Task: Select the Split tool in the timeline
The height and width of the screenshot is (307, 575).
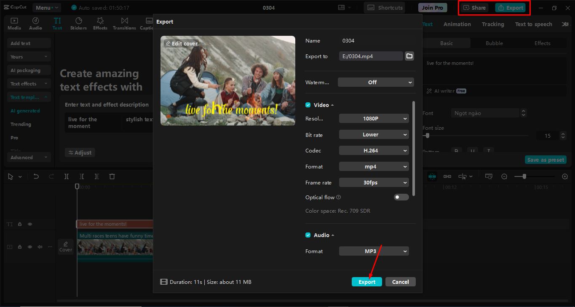Action: [x=66, y=176]
